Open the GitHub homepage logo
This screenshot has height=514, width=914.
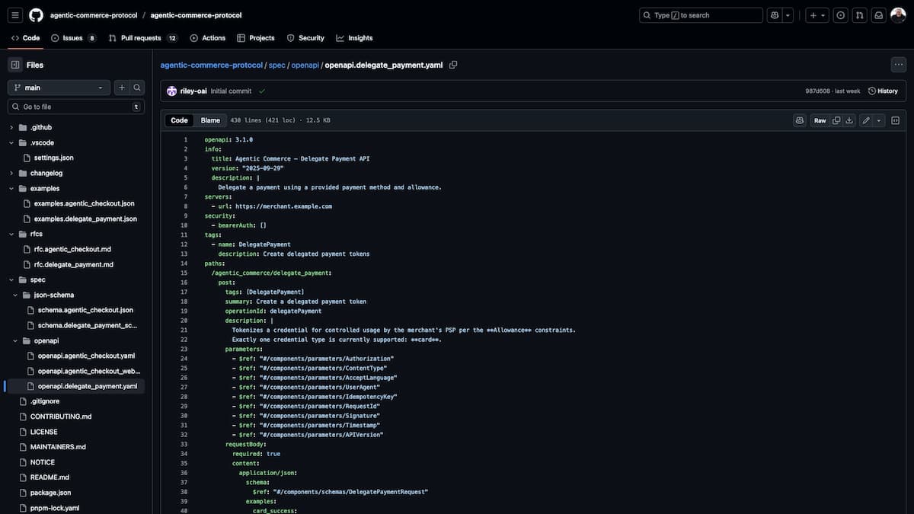click(x=36, y=15)
